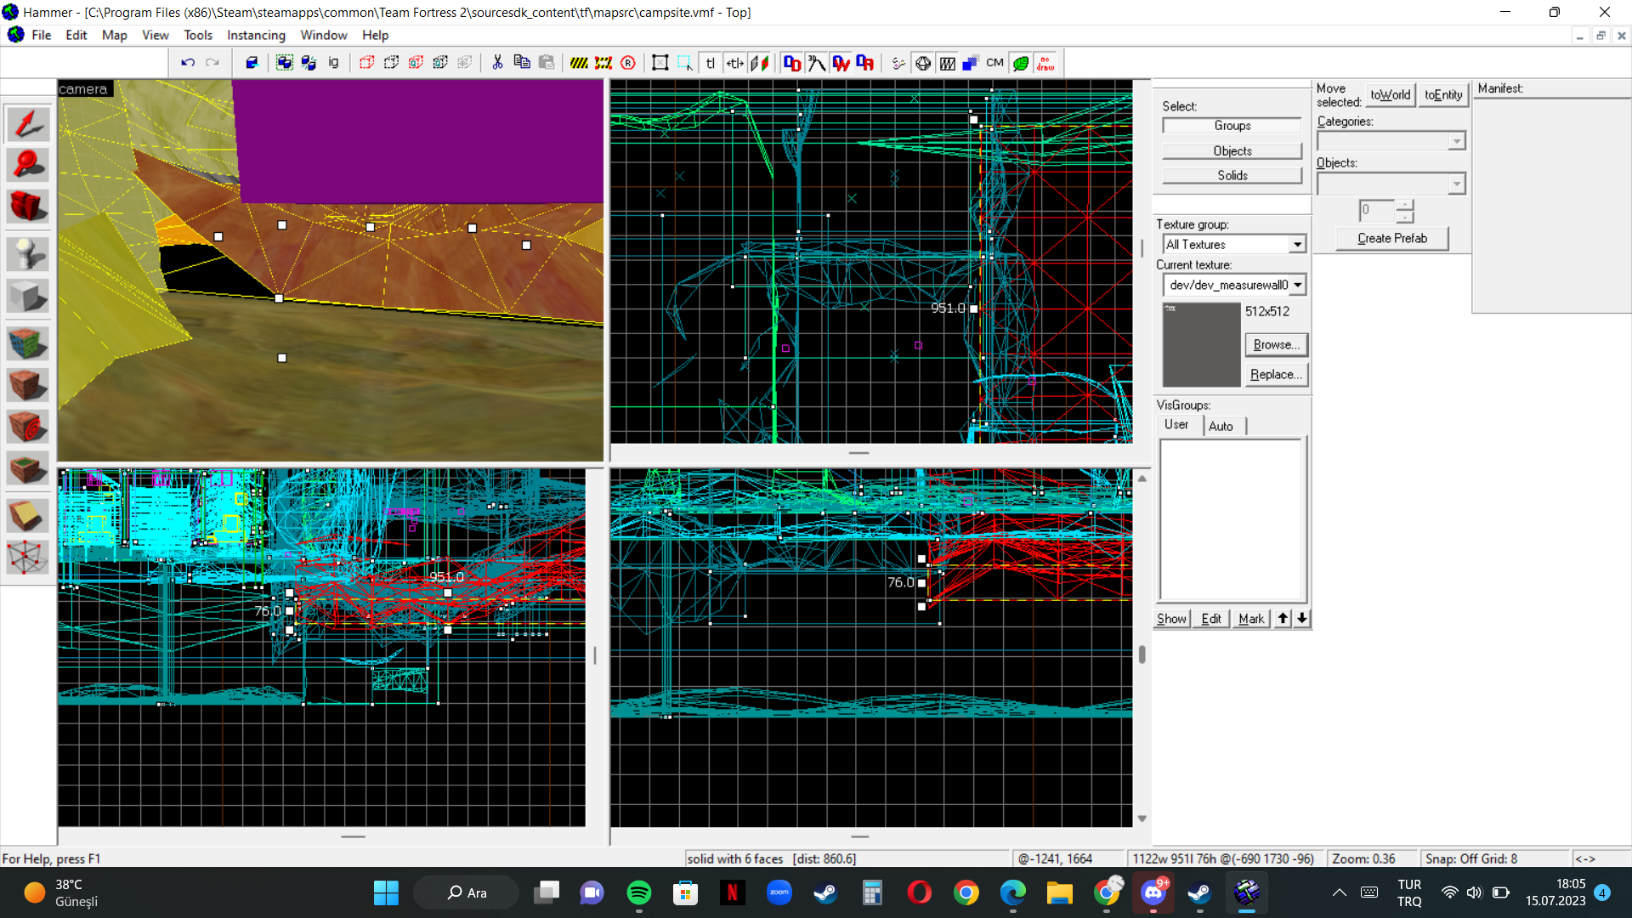The image size is (1632, 918).
Task: Copy selection using toolbar copy icon
Action: point(522,63)
